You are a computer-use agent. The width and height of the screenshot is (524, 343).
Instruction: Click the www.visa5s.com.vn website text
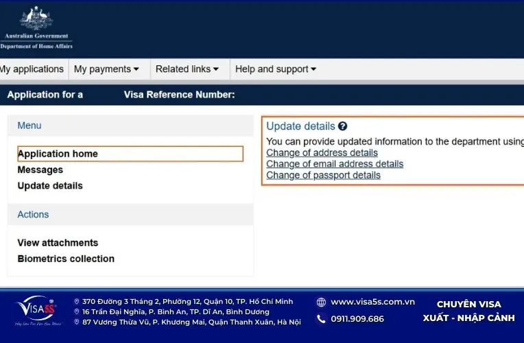coord(372,302)
